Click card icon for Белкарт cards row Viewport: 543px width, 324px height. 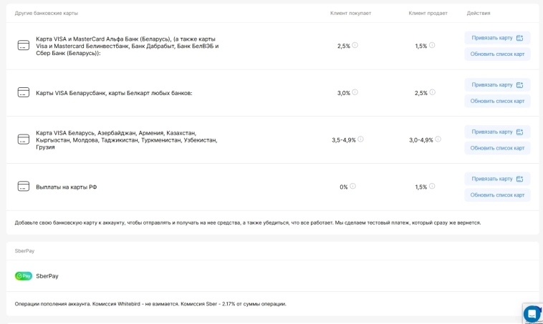point(24,92)
